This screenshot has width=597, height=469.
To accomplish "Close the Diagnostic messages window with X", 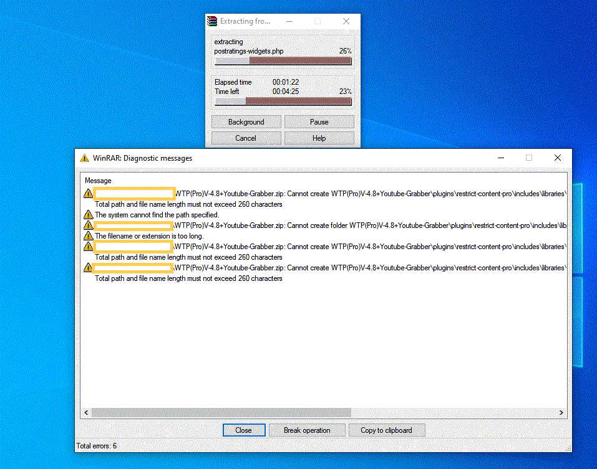I will pyautogui.click(x=558, y=158).
